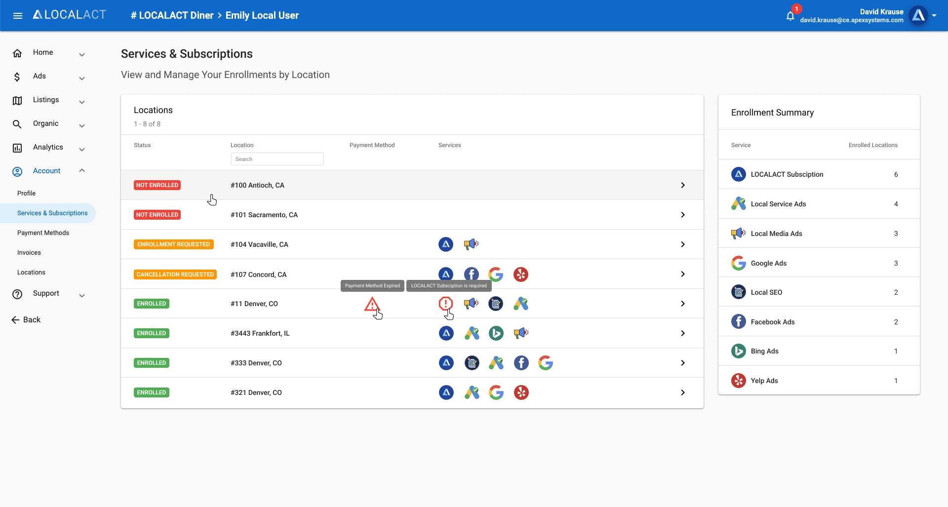
Task: Click Yelp Ads in Enrollment Summary
Action: pyautogui.click(x=764, y=381)
